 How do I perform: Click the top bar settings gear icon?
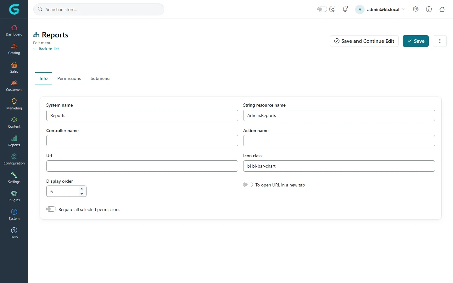(x=416, y=9)
